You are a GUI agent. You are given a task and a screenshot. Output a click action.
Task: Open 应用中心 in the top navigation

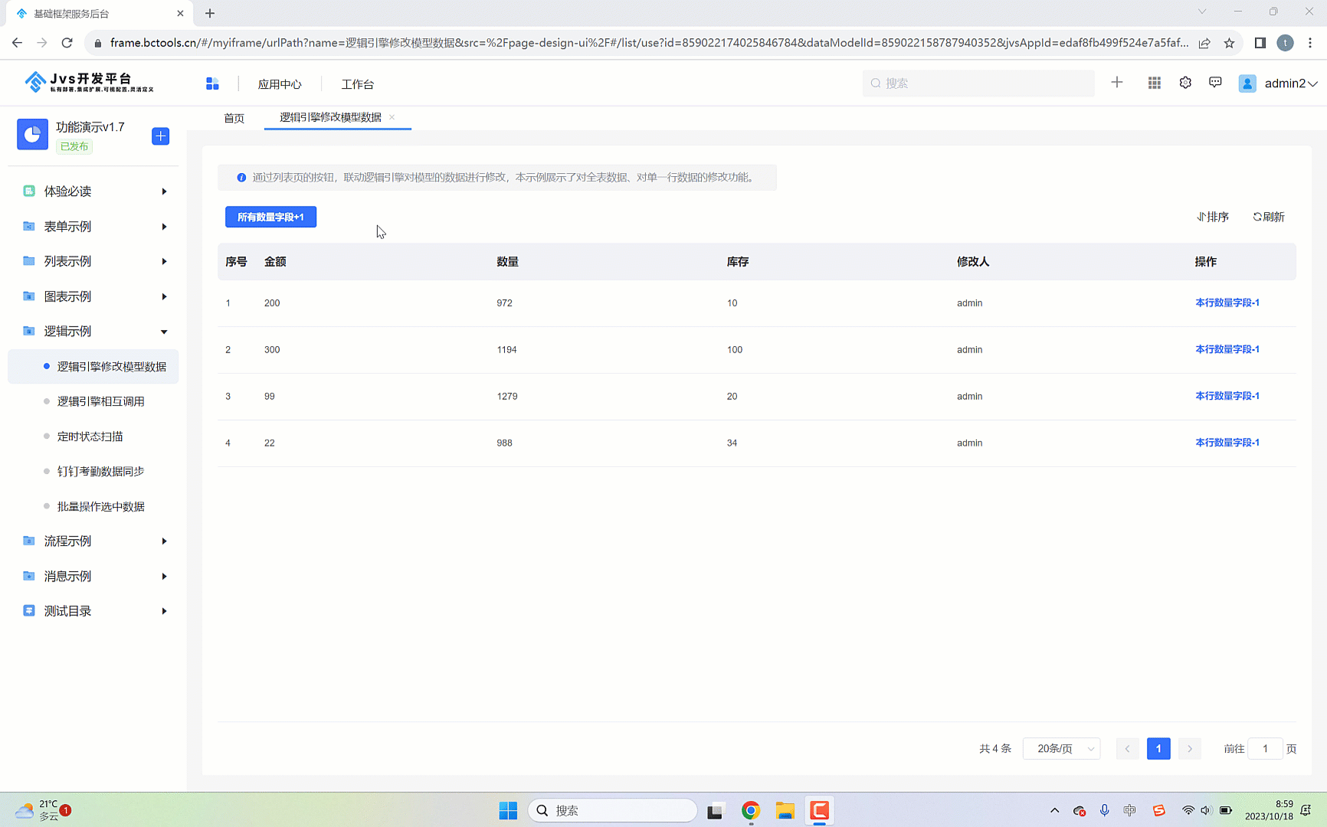[x=280, y=84]
